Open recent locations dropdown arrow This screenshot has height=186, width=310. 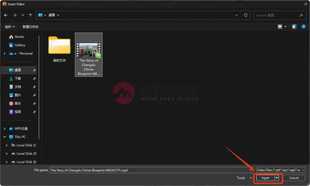tap(23, 15)
